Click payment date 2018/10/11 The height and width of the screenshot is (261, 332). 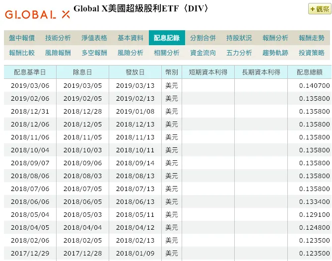pyautogui.click(x=135, y=150)
